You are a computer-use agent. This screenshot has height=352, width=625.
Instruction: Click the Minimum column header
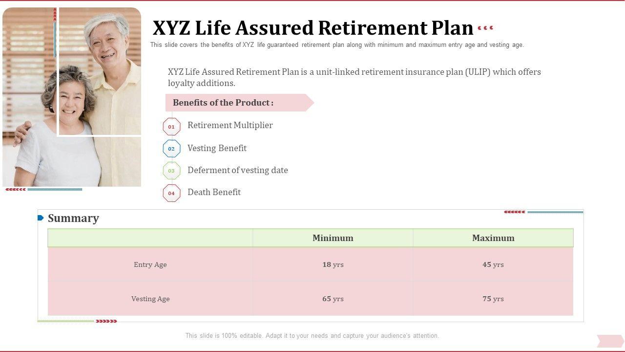coord(333,238)
